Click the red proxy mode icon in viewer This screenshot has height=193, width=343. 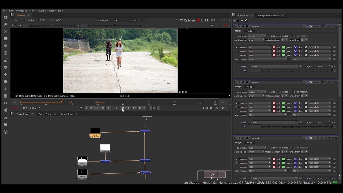pyautogui.click(x=198, y=20)
